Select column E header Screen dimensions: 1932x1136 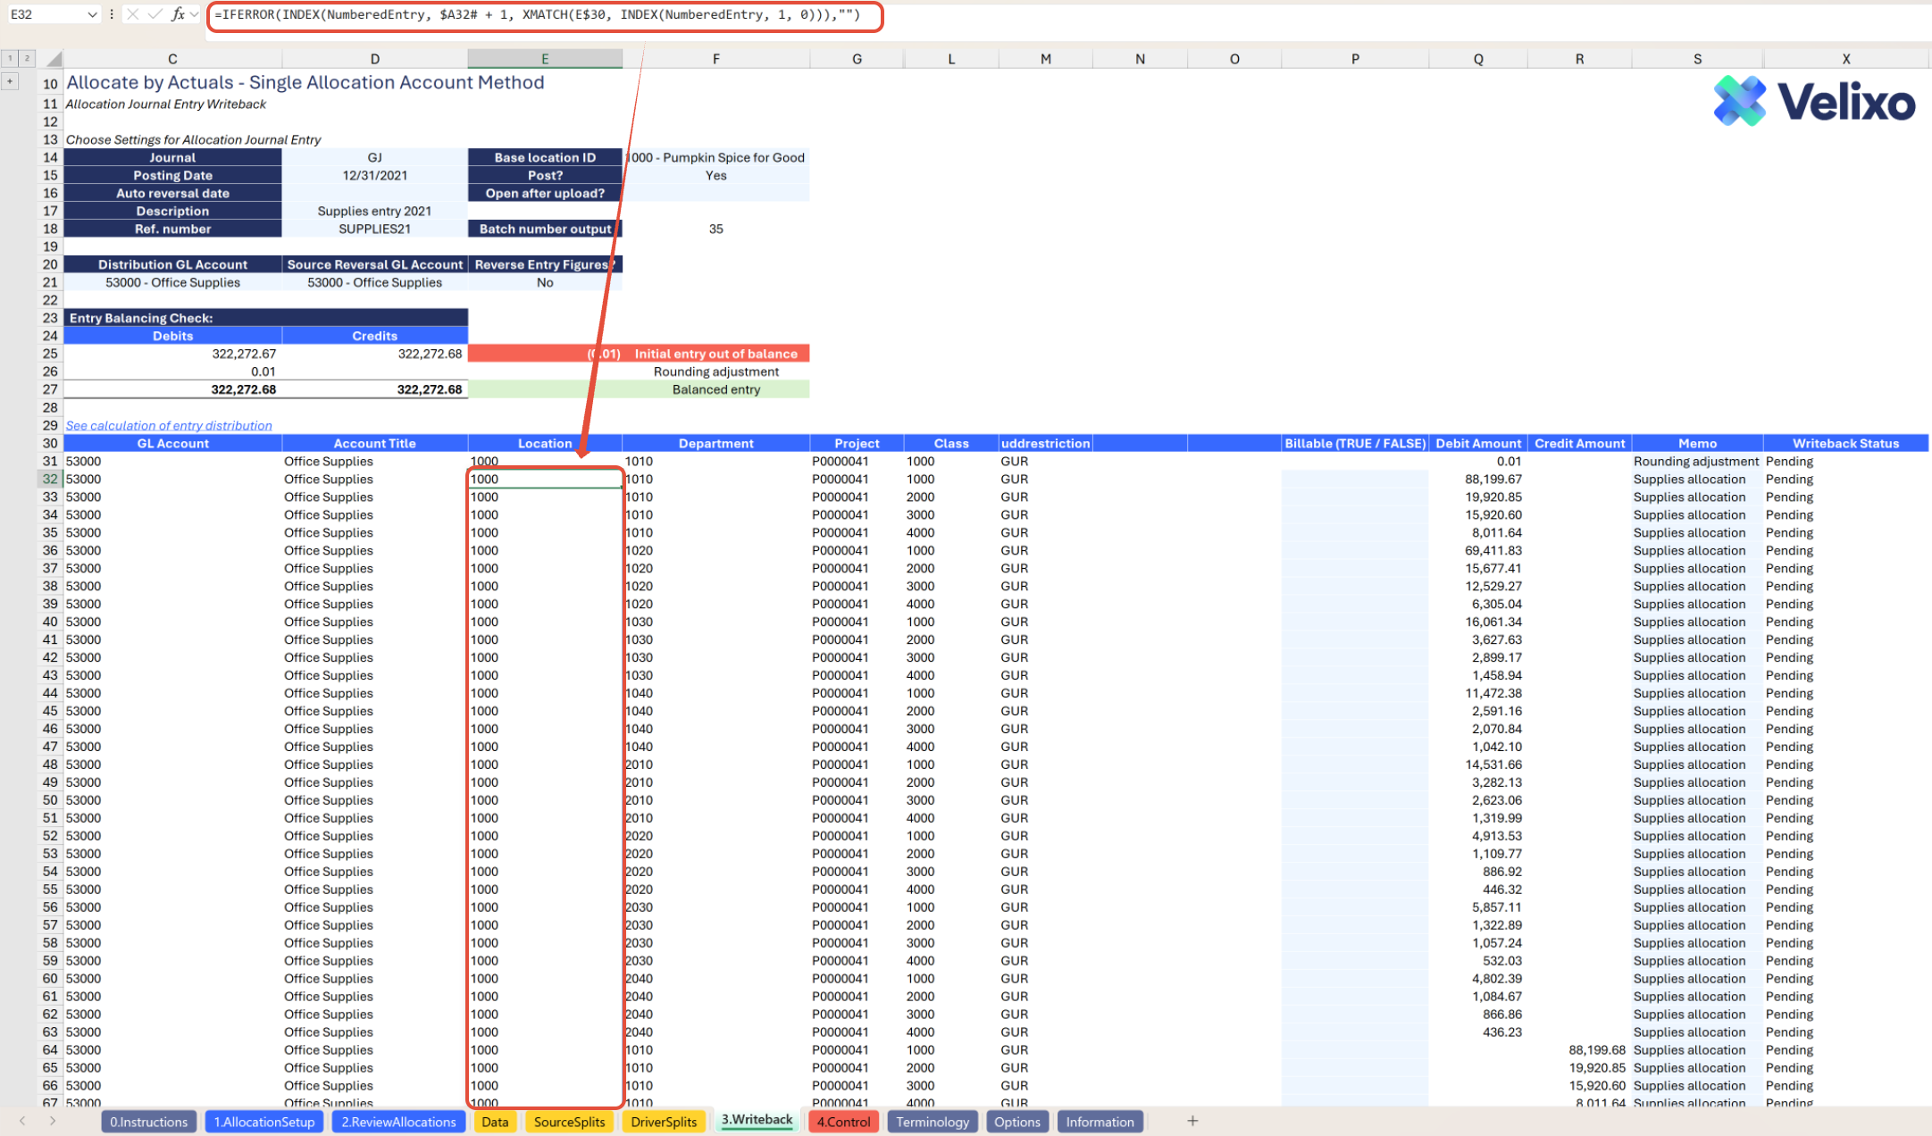(x=544, y=59)
